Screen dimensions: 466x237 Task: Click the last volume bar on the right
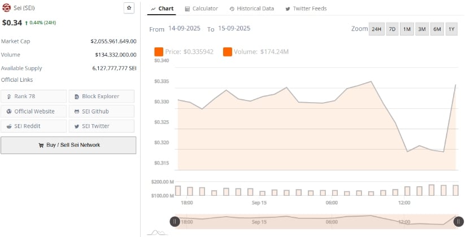pos(456,190)
